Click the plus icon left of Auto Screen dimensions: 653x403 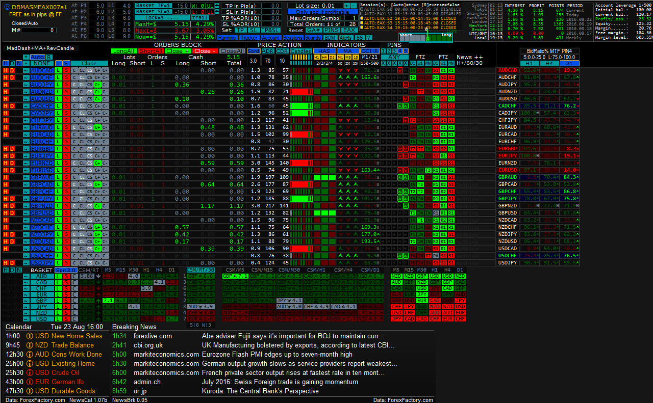tap(26, 57)
